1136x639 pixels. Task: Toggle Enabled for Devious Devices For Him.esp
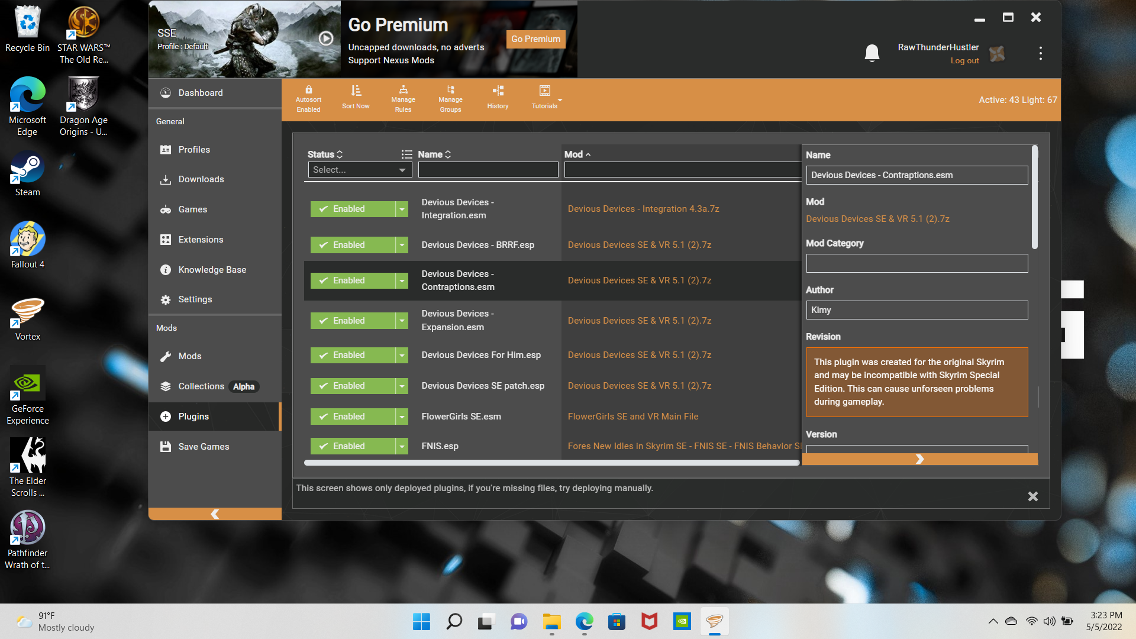click(x=353, y=355)
